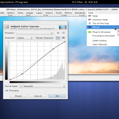Click the icon beside Context Help

point(90,20)
